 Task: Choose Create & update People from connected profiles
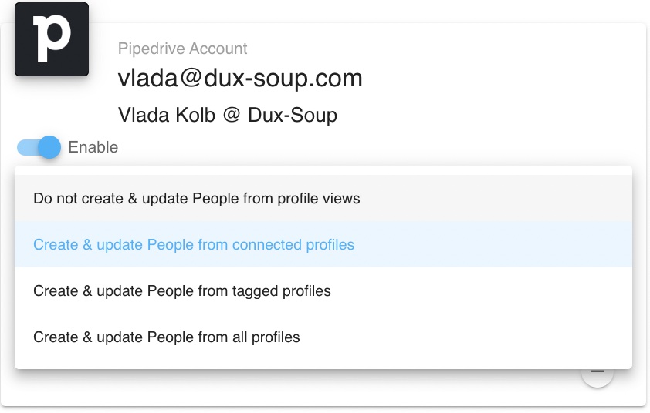point(323,244)
